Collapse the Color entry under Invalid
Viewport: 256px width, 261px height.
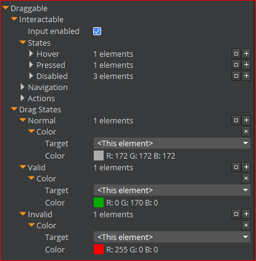click(31, 225)
